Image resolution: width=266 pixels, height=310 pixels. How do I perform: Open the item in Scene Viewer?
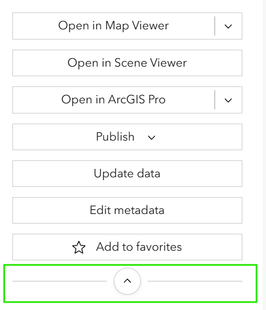[x=127, y=63]
